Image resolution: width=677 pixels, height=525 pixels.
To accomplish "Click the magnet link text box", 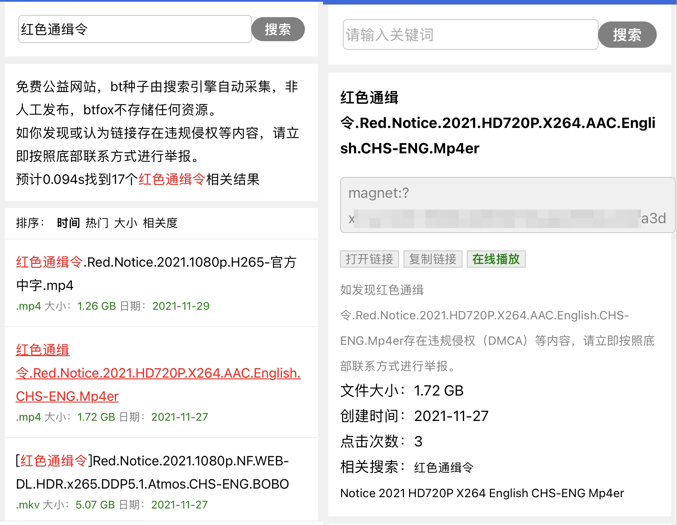I will click(x=507, y=205).
